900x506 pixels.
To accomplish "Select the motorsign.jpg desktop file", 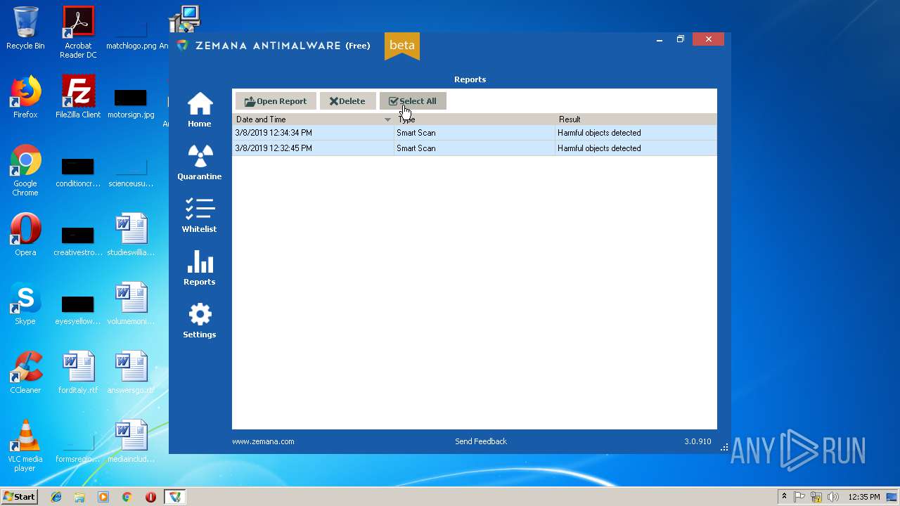I will pyautogui.click(x=131, y=103).
